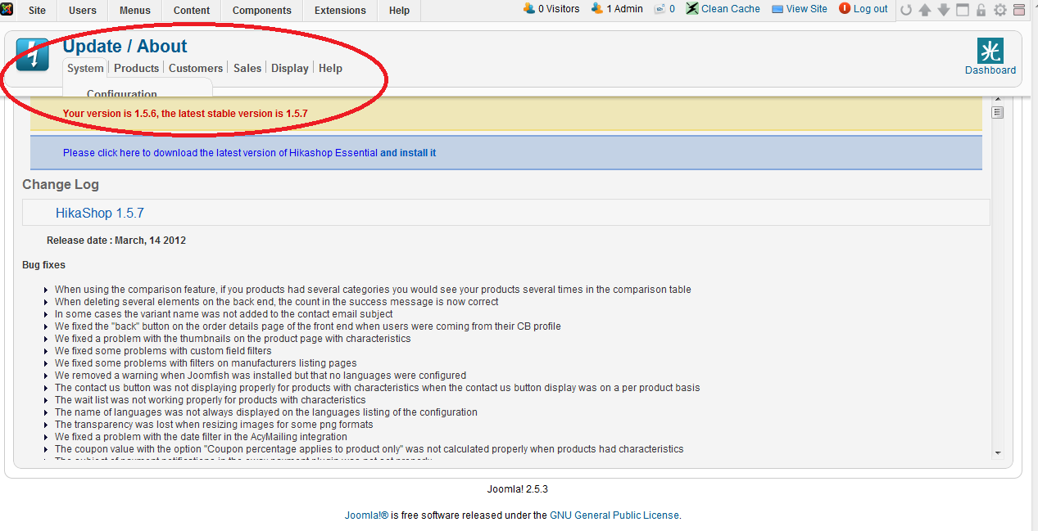Open the HikaShop Dashboard icon
Image resolution: width=1038 pixels, height=531 pixels.
click(990, 57)
